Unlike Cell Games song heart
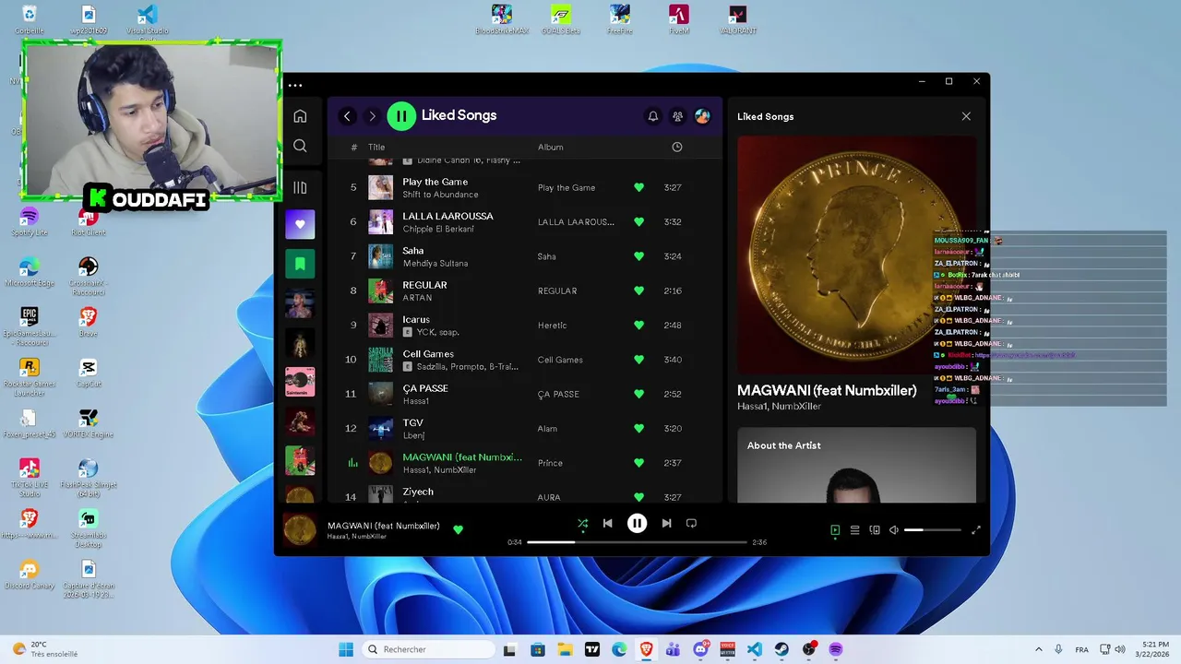Viewport: 1181px width, 664px height. tap(638, 360)
